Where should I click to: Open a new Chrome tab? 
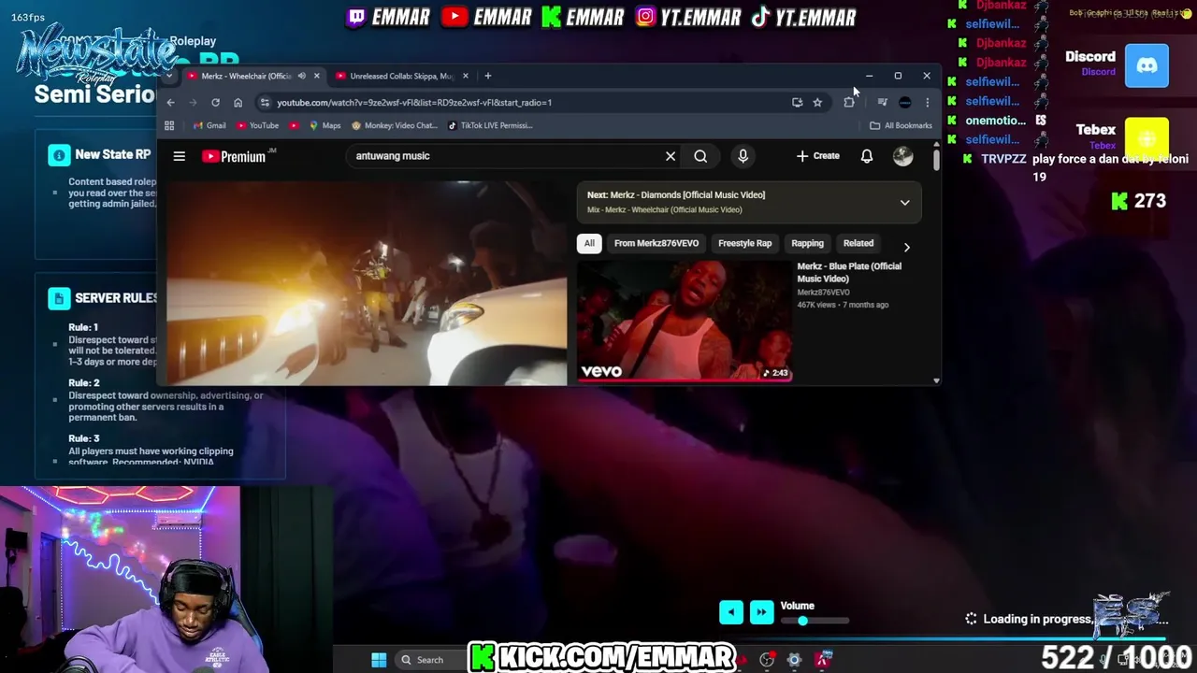click(487, 76)
